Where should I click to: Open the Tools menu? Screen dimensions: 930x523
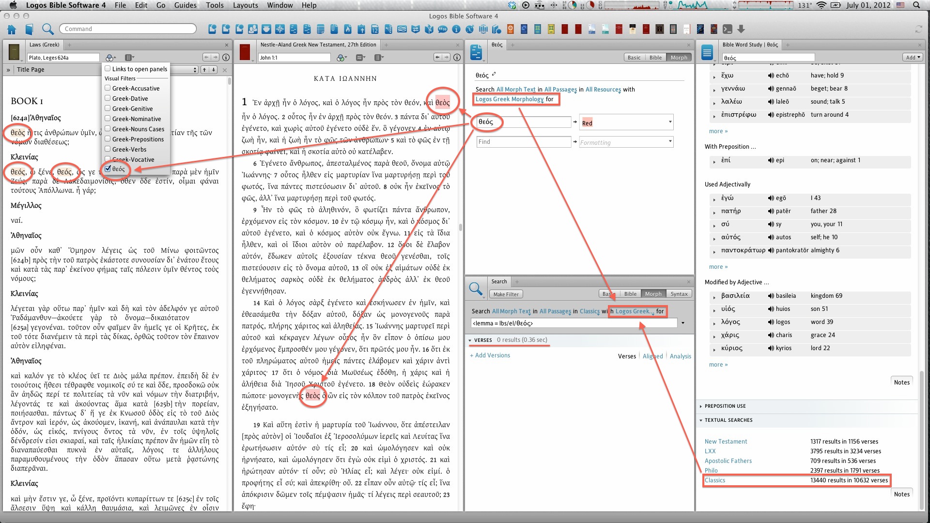(215, 5)
